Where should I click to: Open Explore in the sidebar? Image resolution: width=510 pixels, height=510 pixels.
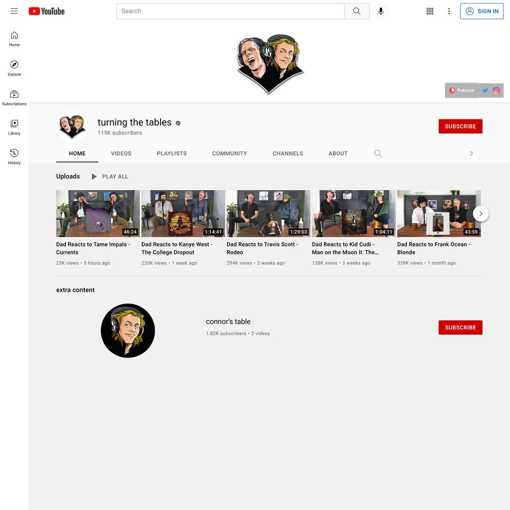tap(14, 68)
